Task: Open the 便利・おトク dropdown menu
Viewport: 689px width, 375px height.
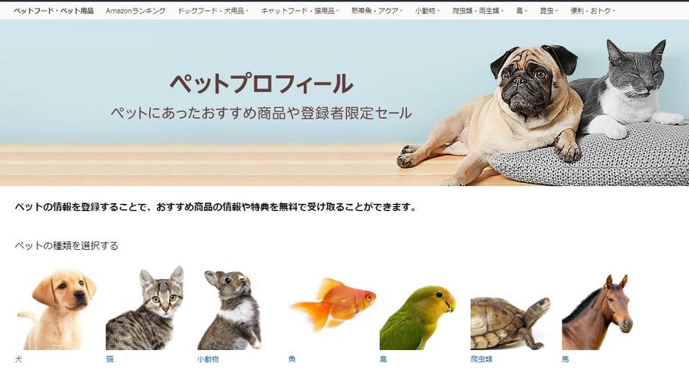Action: [593, 10]
